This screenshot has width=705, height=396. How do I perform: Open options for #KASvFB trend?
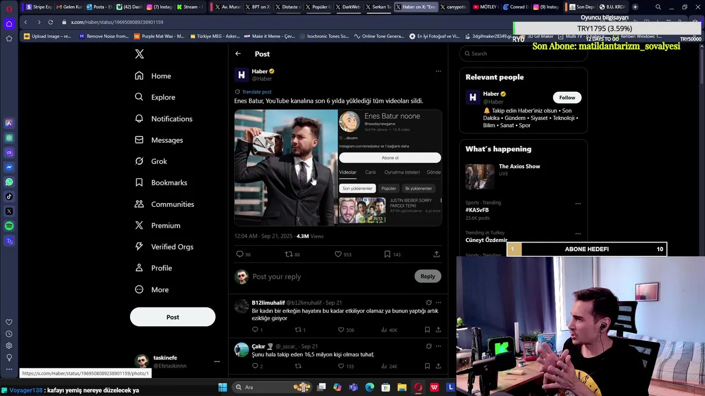coord(578,204)
